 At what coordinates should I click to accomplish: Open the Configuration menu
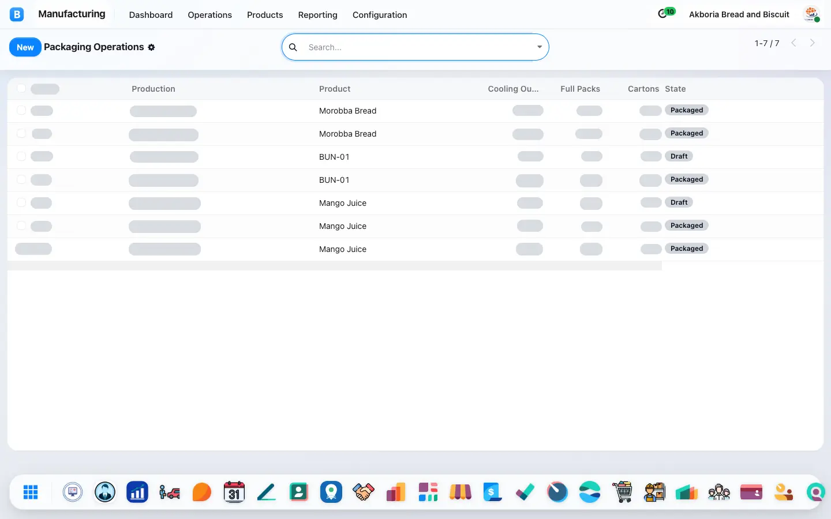click(380, 15)
